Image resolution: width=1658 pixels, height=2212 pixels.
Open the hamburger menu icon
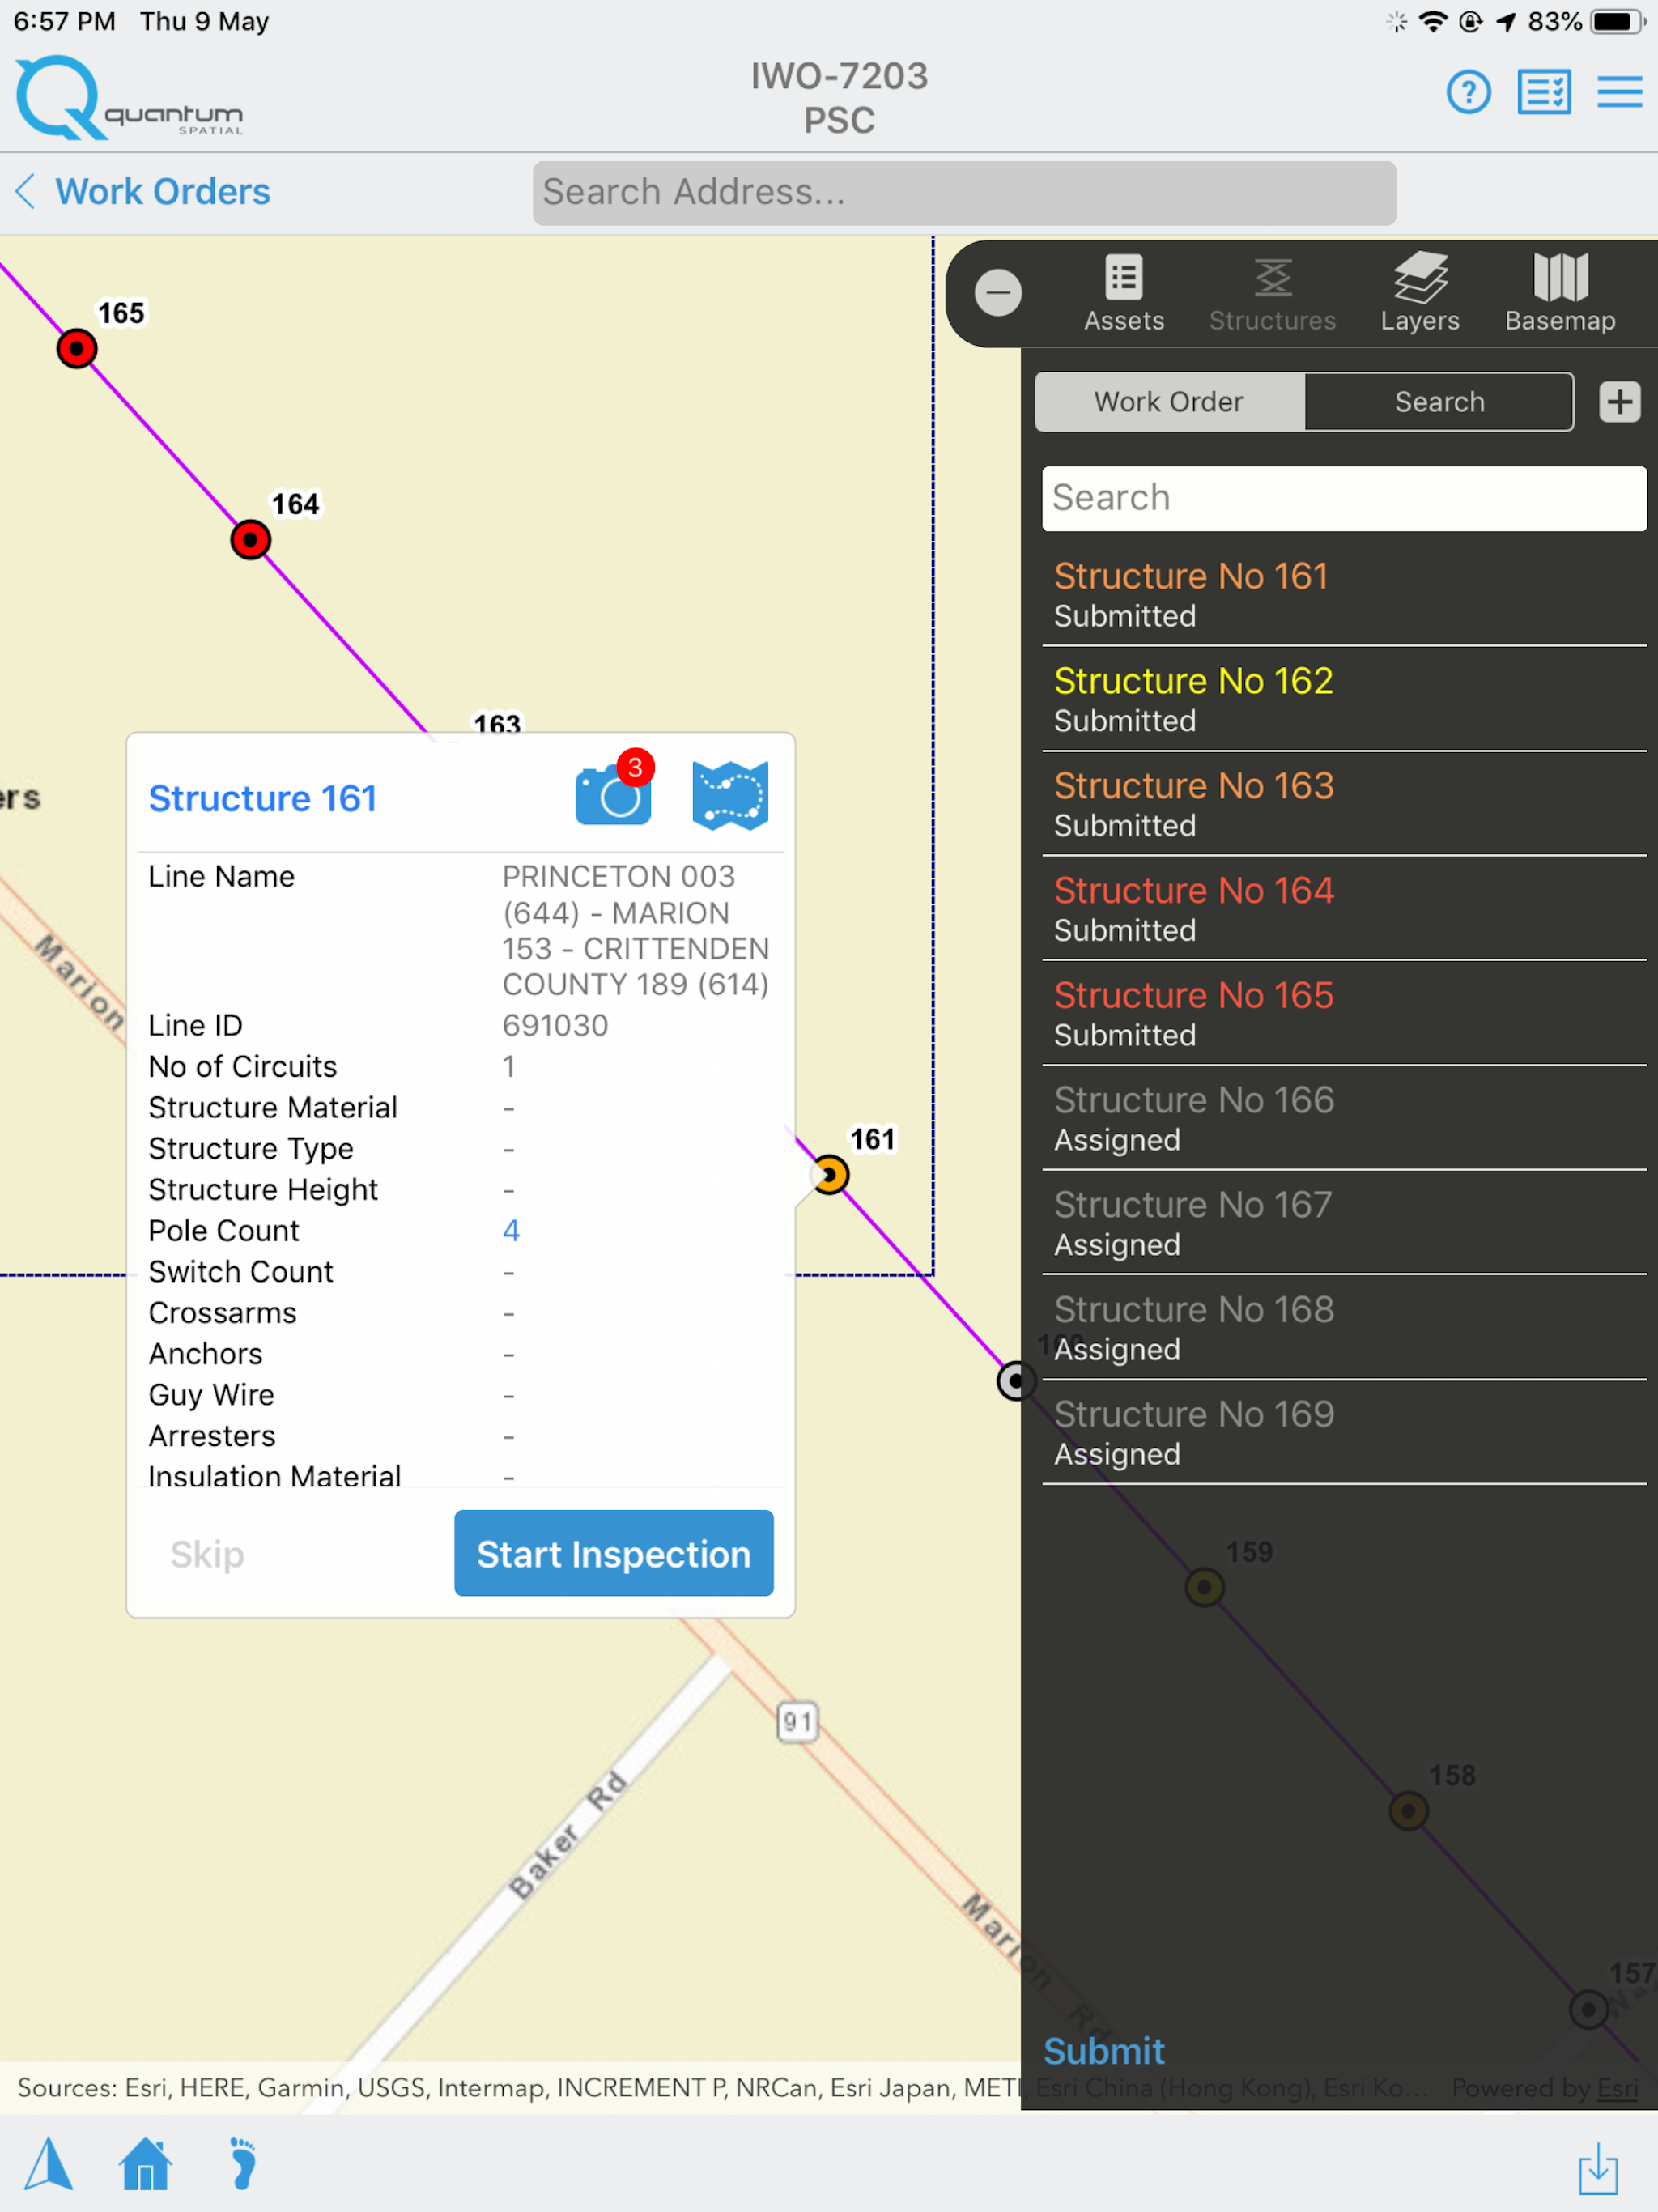tap(1619, 92)
